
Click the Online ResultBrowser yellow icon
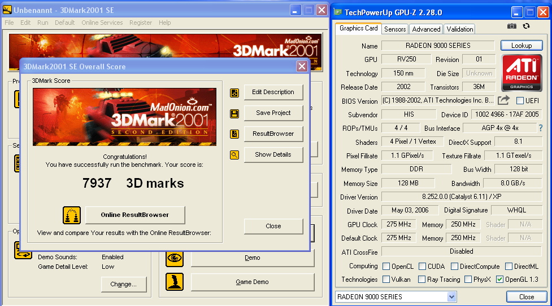(x=72, y=215)
